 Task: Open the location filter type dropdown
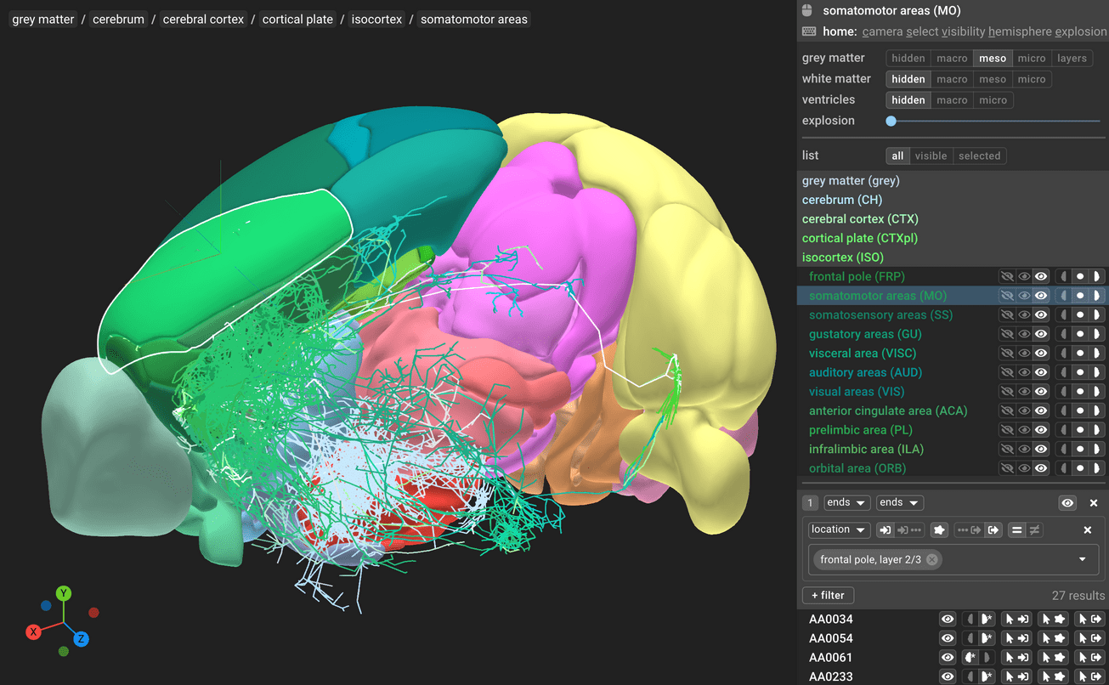coord(839,529)
